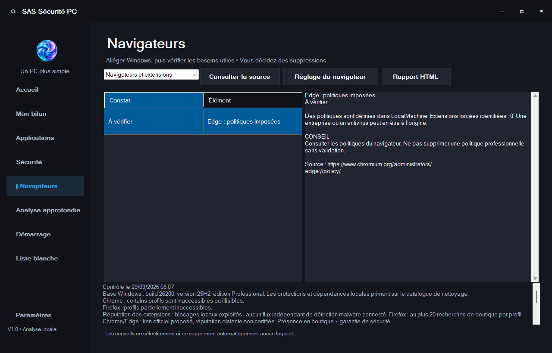
Task: Click the Les conseils ne sélectionnent footer note
Action: pos(200,334)
